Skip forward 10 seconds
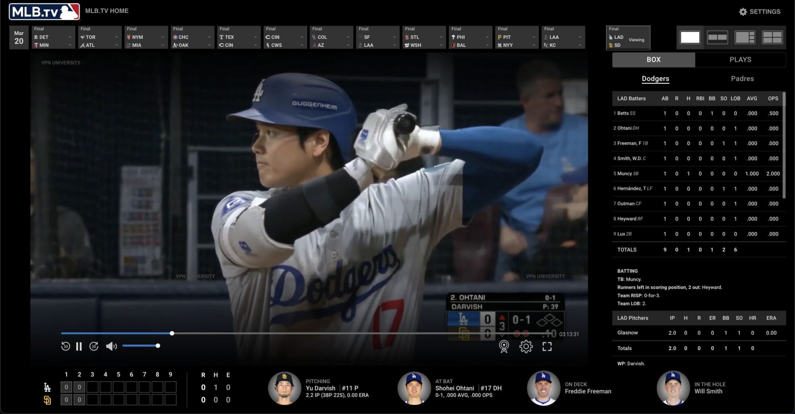The image size is (795, 414). pos(94,346)
